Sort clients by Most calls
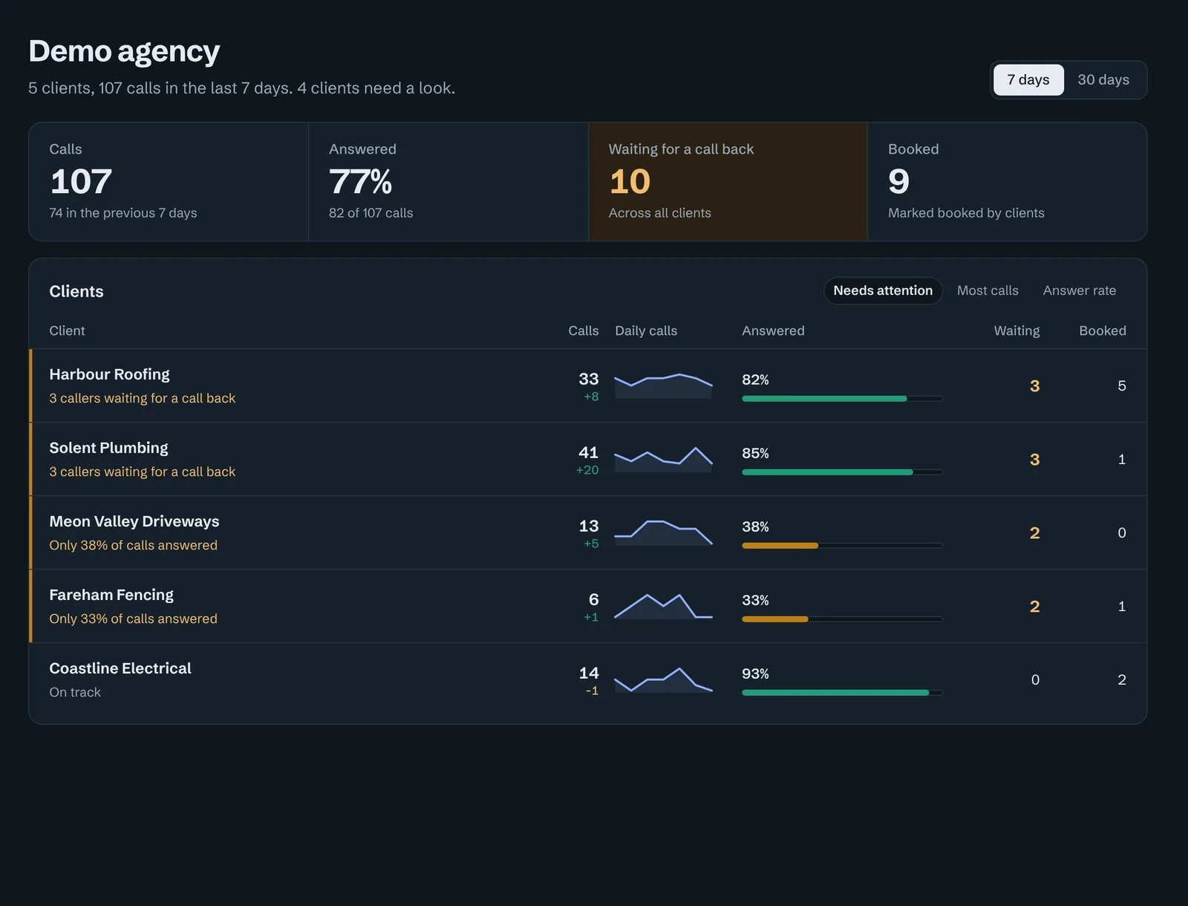Image resolution: width=1188 pixels, height=906 pixels. click(x=988, y=290)
